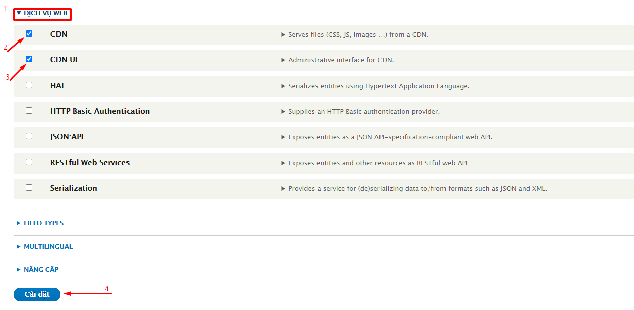Uncheck the CDN module checkbox
Screen dimensions: 634x310
[x=29, y=34]
